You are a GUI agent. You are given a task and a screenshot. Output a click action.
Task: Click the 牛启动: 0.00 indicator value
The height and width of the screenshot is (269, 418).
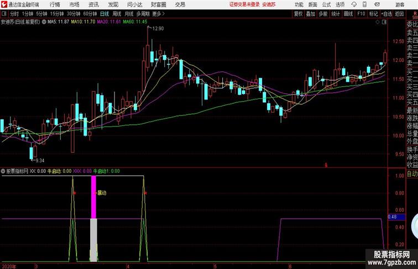(60, 171)
